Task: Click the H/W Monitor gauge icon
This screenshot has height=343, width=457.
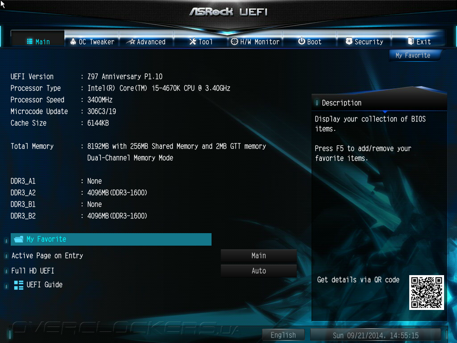Action: (234, 42)
